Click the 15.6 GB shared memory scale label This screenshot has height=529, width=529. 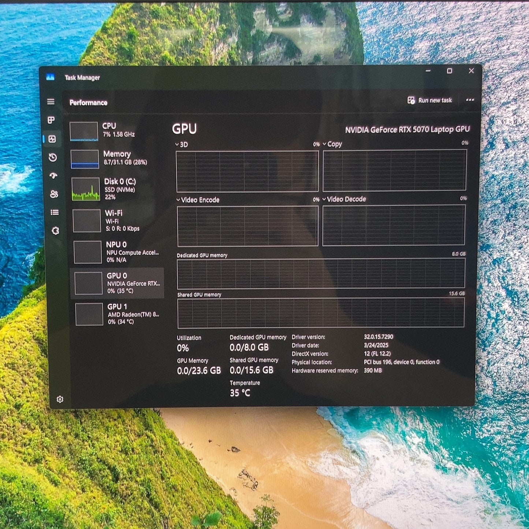pyautogui.click(x=457, y=294)
